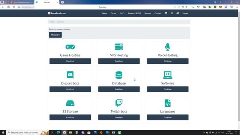Continue to Twitch bots
This screenshot has height=135, width=240.
click(119, 117)
